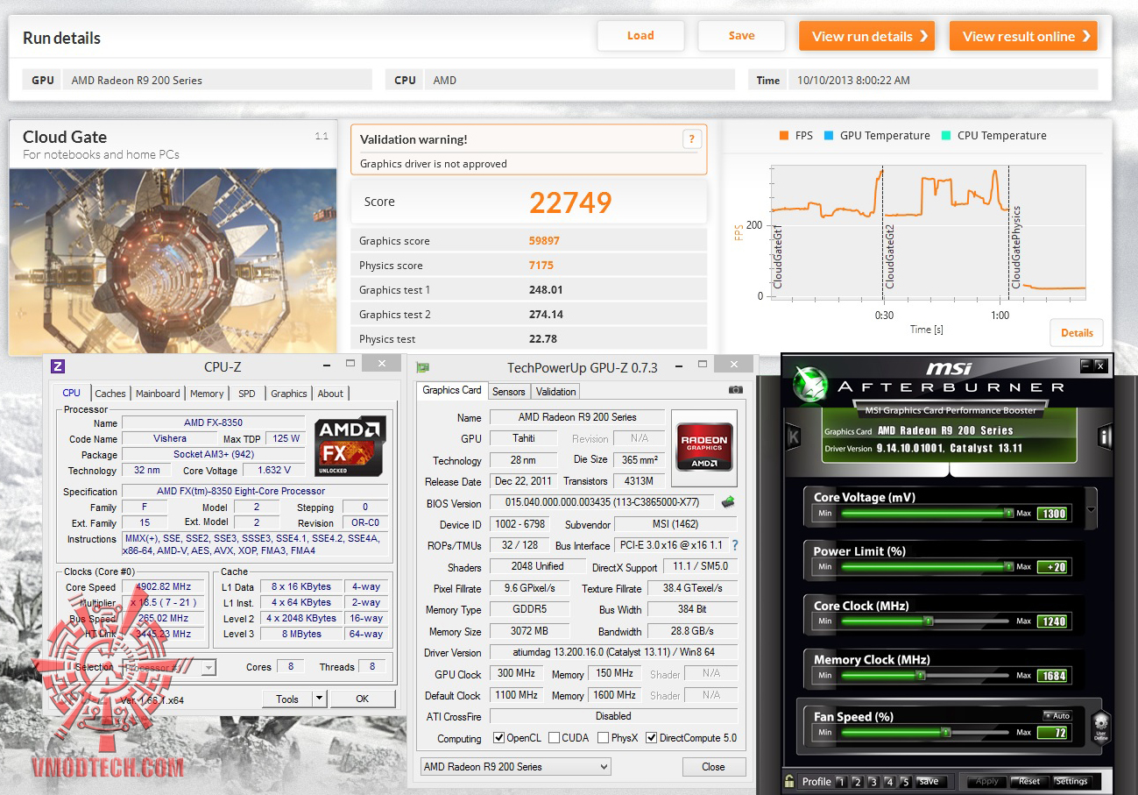Click the Core Clock value field showing 1240
Viewport: 1138px width, 795px height.
(x=1052, y=621)
